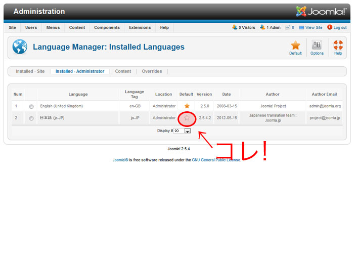The height and width of the screenshot is (259, 354).
Task: Open the Display # dropdown
Action: (187, 131)
